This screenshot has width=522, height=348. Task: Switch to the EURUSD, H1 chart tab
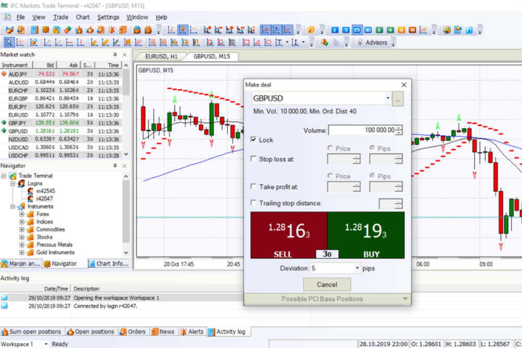coord(161,56)
